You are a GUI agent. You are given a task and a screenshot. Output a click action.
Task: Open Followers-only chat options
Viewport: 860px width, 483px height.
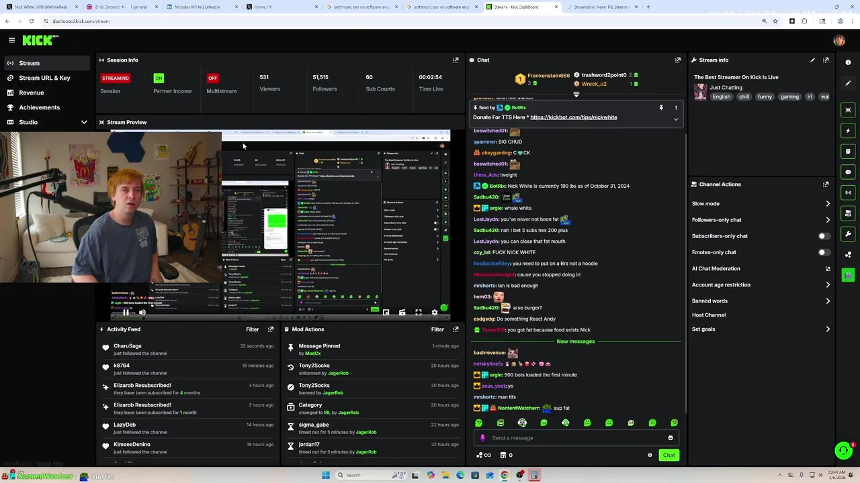(761, 220)
